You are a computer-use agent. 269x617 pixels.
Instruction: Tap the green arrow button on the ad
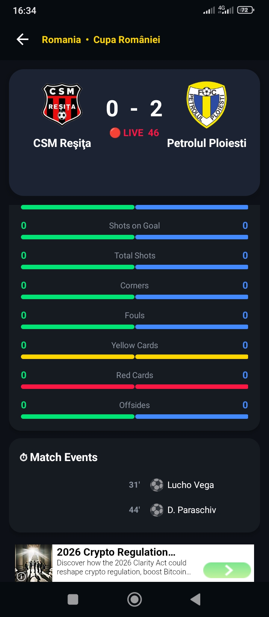tap(227, 570)
